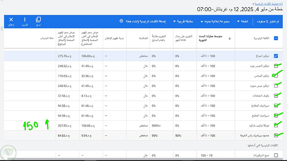287x161 pixels.
Task: Click the keyword text شركة تركيب باركيه
Action: [259, 126]
